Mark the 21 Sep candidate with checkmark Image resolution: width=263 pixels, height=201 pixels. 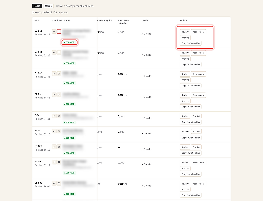click(54, 95)
